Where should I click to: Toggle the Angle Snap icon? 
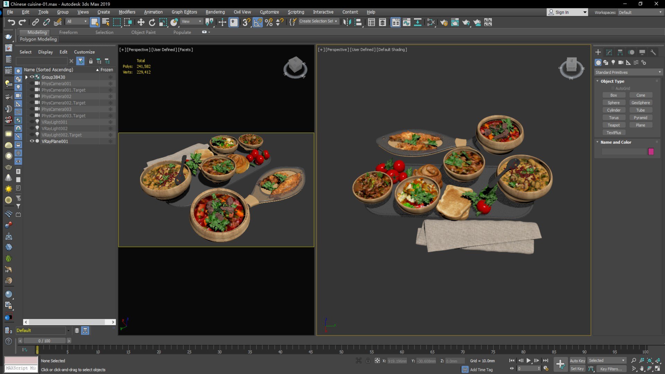pos(257,22)
